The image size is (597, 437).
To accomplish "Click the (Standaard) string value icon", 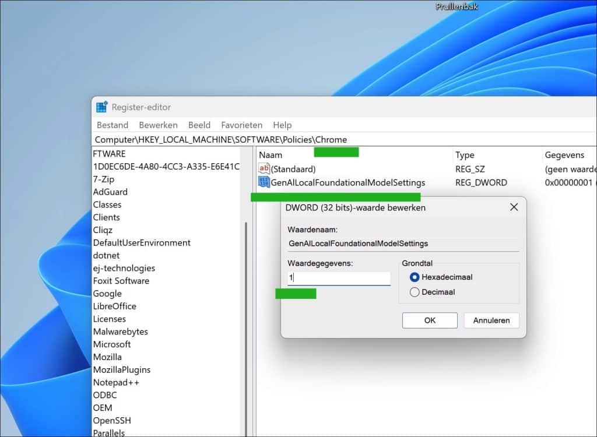I will pyautogui.click(x=264, y=168).
